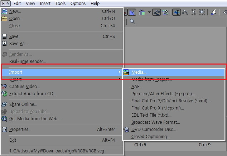Image resolution: width=227 pixels, height=156 pixels.
Task: Select AAF... import option
Action: pos(174,87)
